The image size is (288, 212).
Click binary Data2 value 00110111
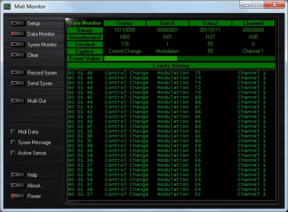[210, 30]
